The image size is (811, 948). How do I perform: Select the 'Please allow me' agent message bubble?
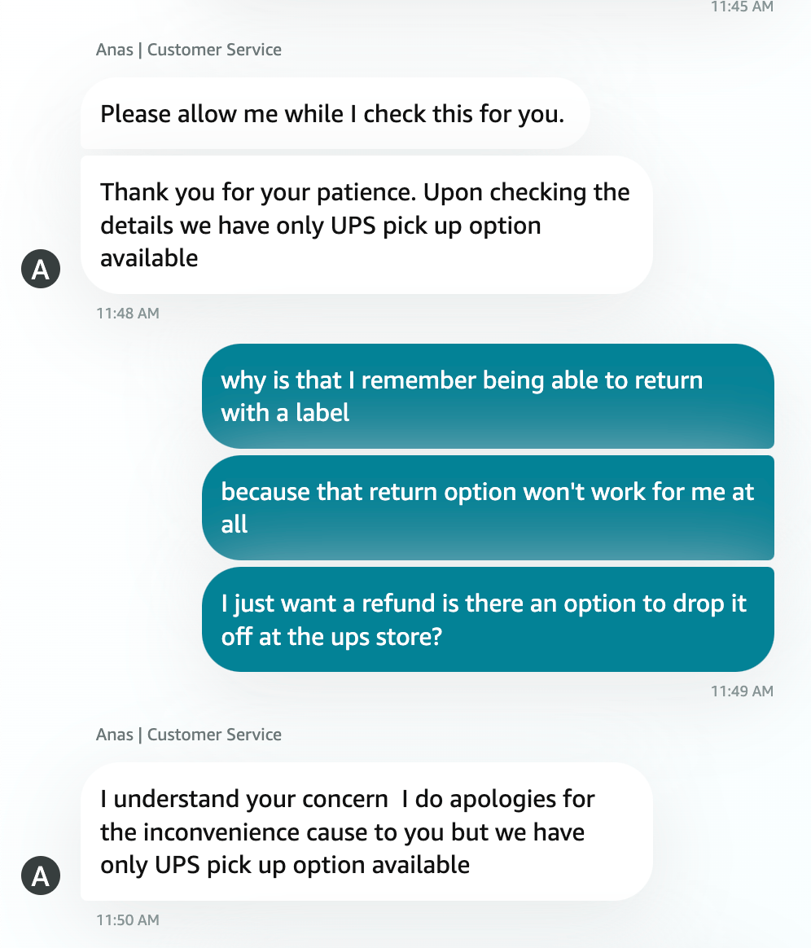click(x=334, y=113)
